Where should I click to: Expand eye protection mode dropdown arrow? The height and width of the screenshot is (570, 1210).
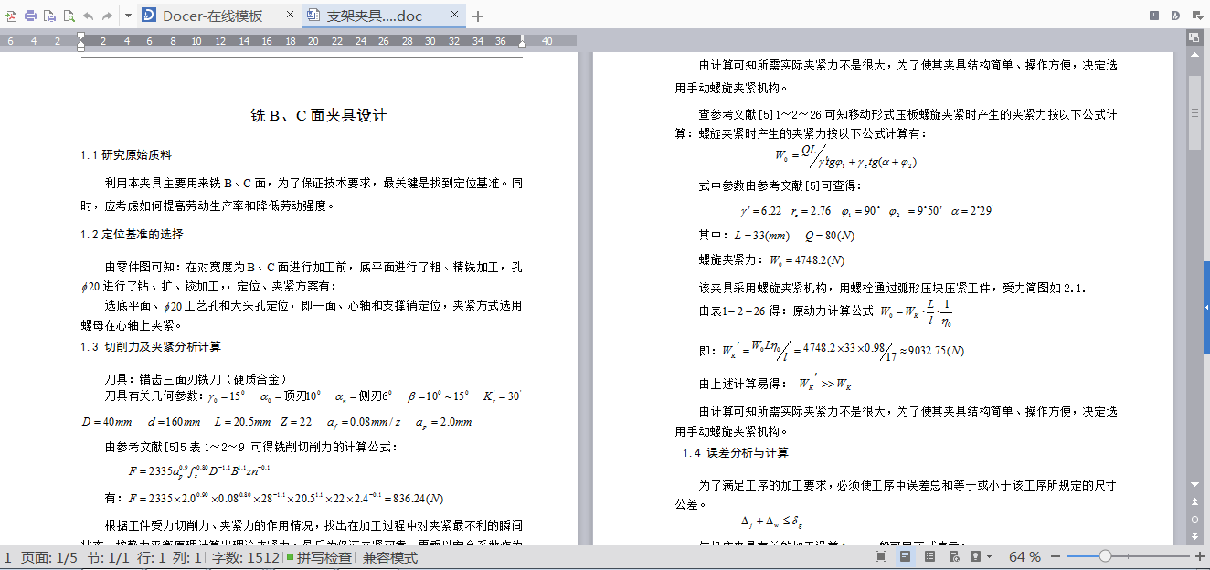click(990, 556)
